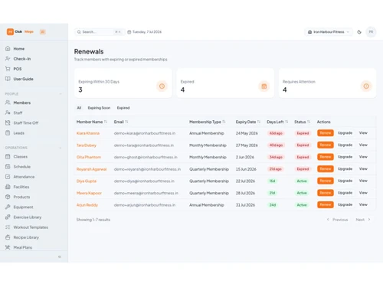Upgrade Kiara Khanna's membership
This screenshot has height=287, width=383.
coord(345,133)
